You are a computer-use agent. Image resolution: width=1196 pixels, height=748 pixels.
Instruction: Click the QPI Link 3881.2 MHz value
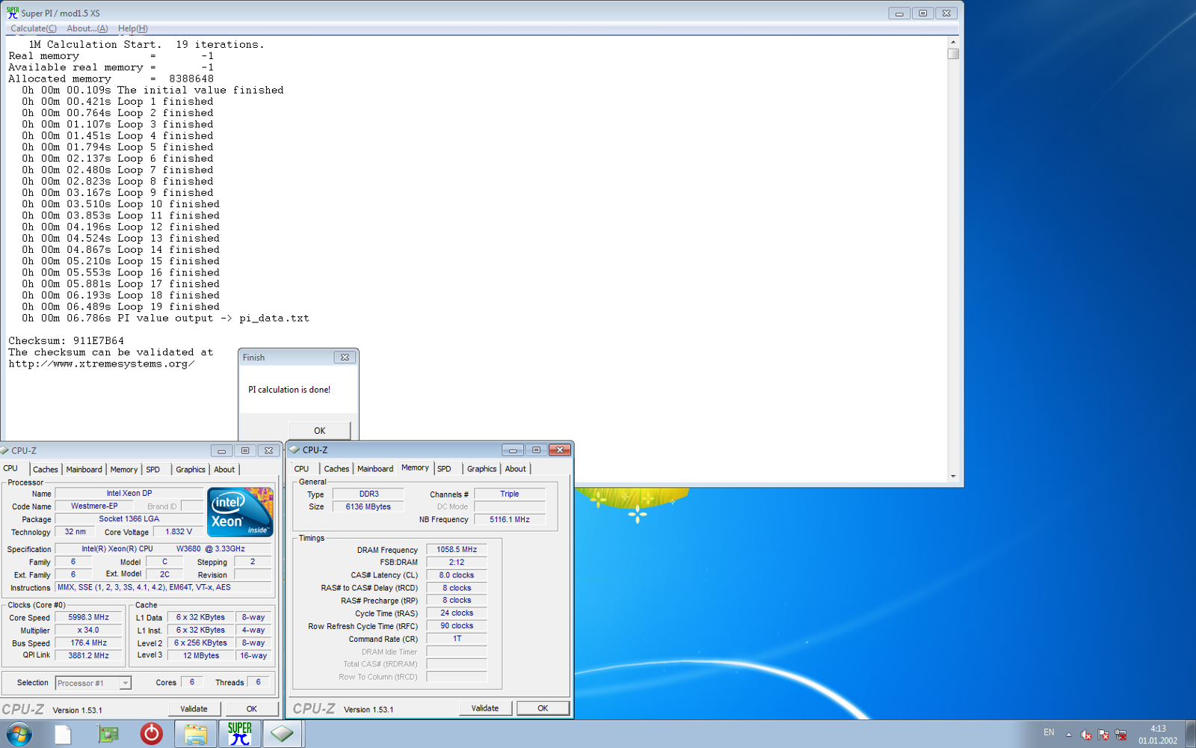[x=89, y=655]
